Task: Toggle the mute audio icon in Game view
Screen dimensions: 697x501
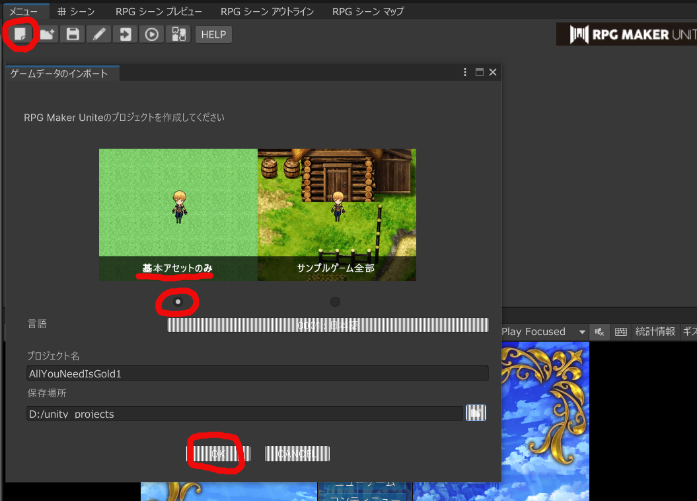Action: [x=600, y=332]
